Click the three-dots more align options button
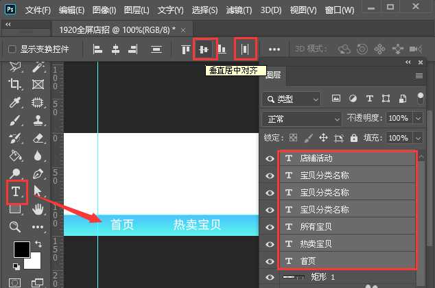Image resolution: width=435 pixels, height=288 pixels. (274, 49)
